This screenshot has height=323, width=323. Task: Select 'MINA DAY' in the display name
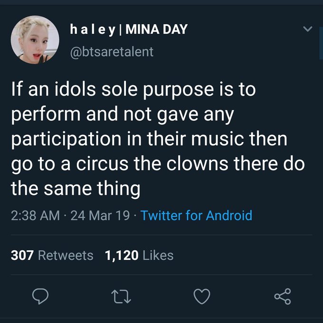pyautogui.click(x=157, y=29)
